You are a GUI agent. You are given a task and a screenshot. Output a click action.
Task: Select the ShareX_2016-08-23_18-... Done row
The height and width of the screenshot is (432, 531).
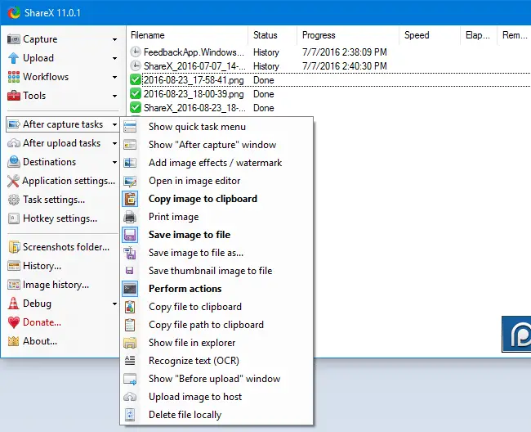tap(328, 108)
